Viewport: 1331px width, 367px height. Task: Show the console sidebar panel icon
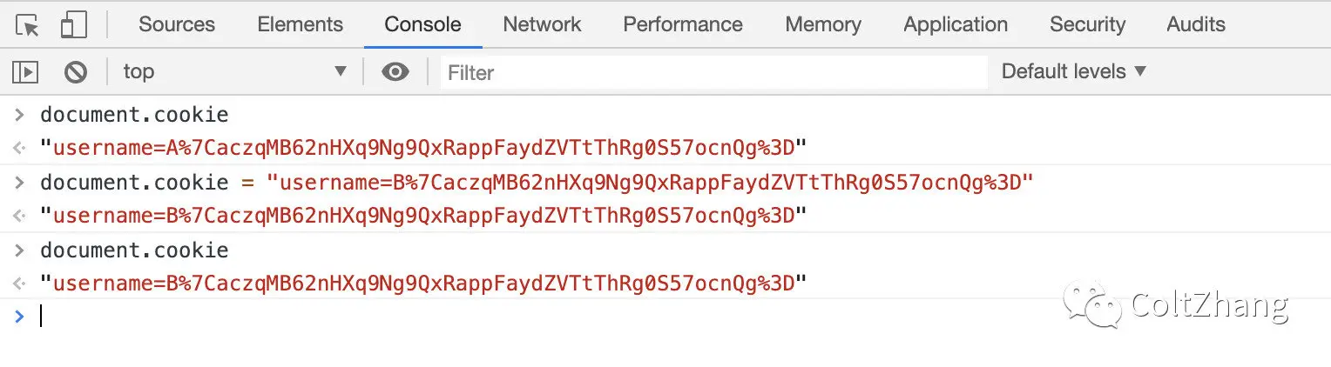[27, 72]
